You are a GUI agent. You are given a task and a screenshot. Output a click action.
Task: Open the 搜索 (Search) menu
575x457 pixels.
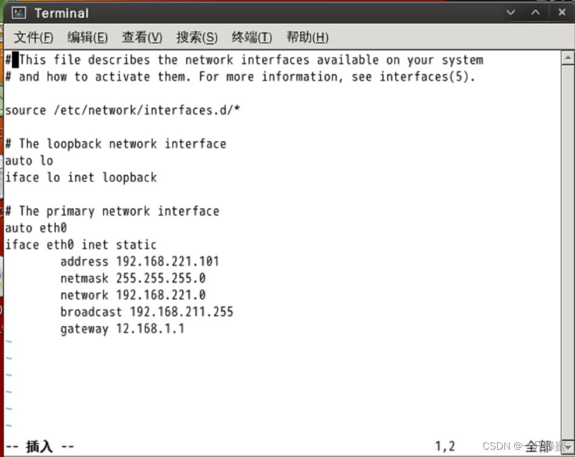[196, 37]
